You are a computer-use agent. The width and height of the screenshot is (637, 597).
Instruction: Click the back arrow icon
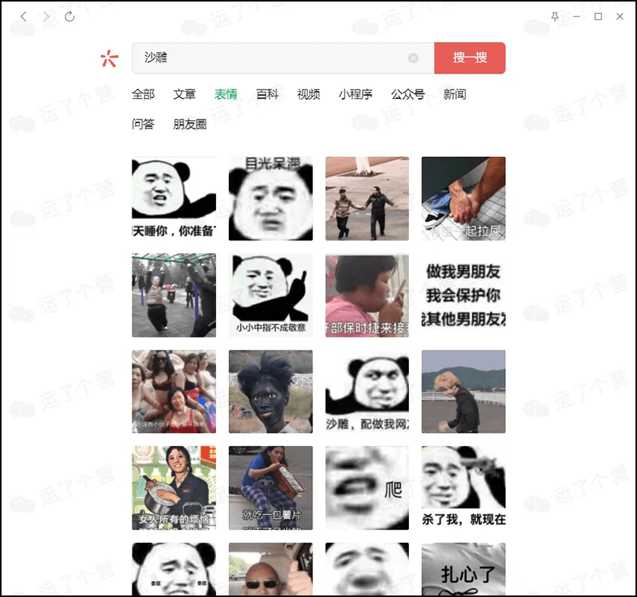pos(24,16)
